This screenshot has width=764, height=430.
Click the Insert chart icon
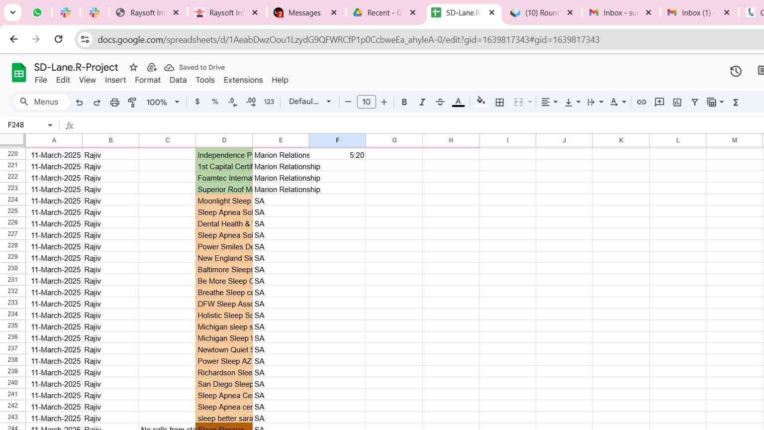point(677,102)
